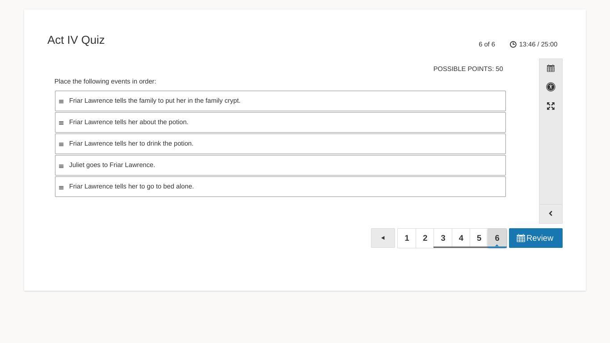Click the Review button

(x=535, y=238)
